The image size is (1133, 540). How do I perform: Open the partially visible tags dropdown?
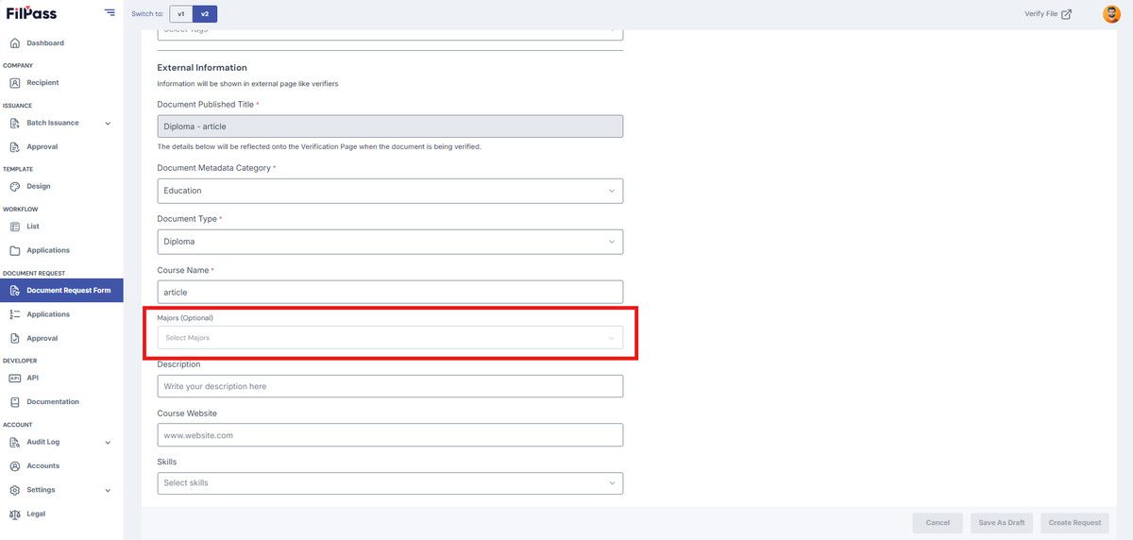[390, 33]
